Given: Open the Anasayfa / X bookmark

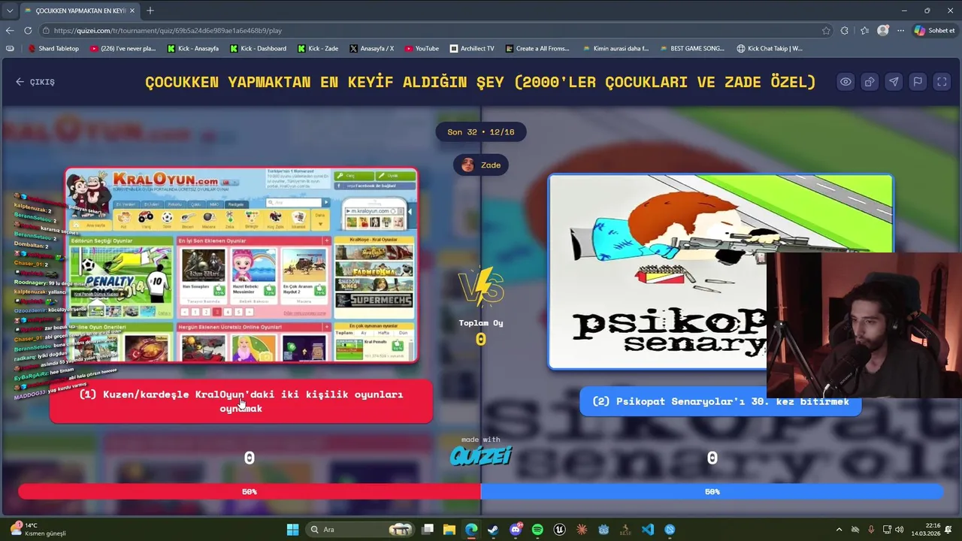Looking at the screenshot, I should coord(371,49).
